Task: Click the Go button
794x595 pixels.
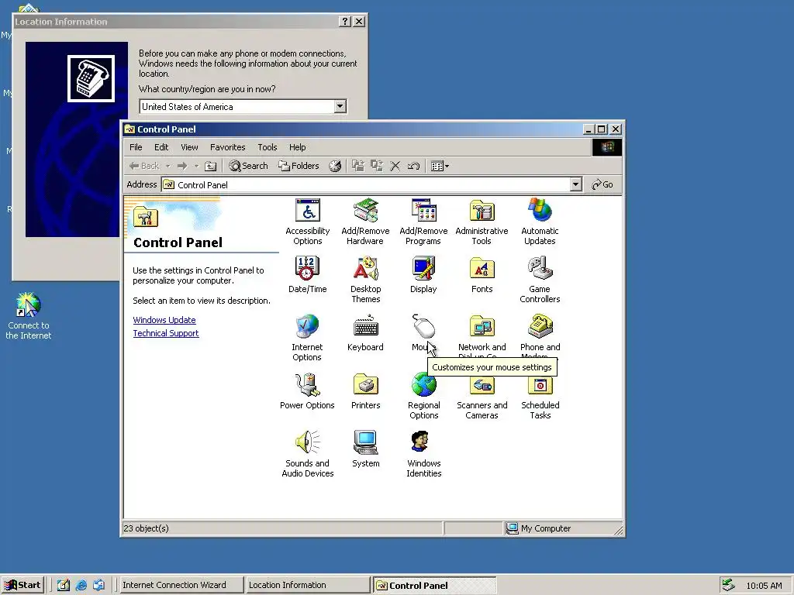Action: (602, 184)
